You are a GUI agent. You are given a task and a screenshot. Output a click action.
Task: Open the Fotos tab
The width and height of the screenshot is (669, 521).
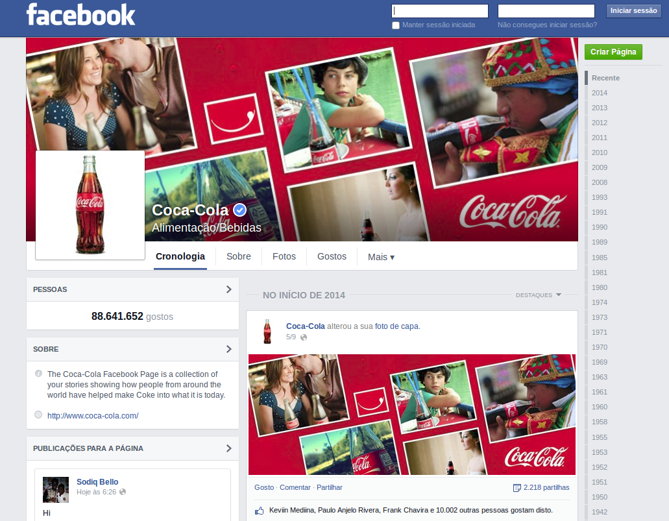click(284, 256)
